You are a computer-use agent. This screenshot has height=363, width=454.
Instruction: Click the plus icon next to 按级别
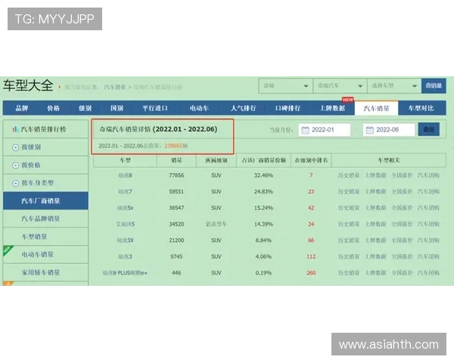click(15, 147)
